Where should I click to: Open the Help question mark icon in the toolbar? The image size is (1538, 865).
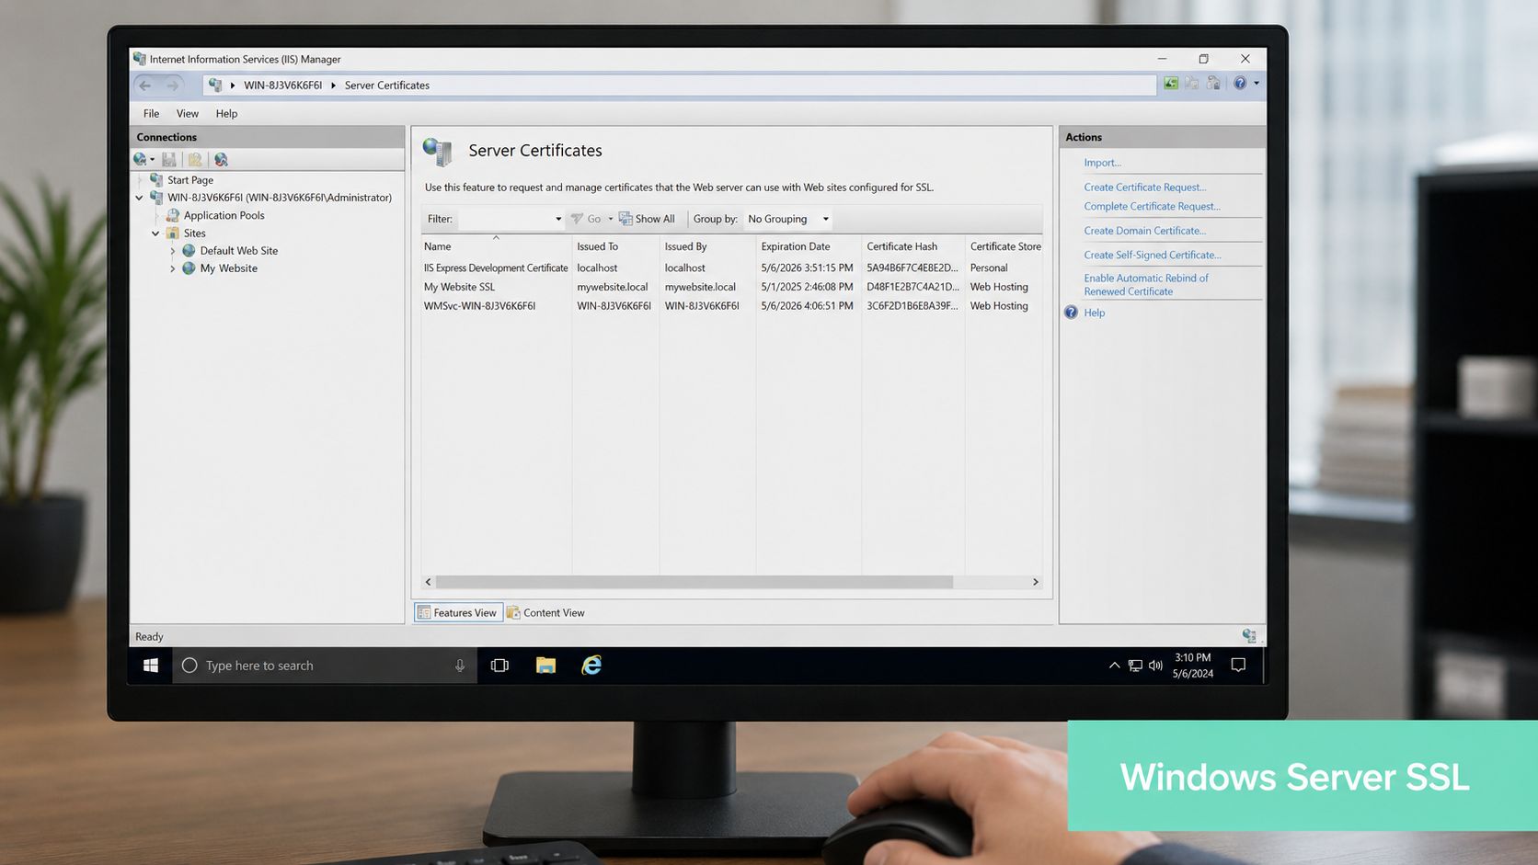pyautogui.click(x=1240, y=84)
